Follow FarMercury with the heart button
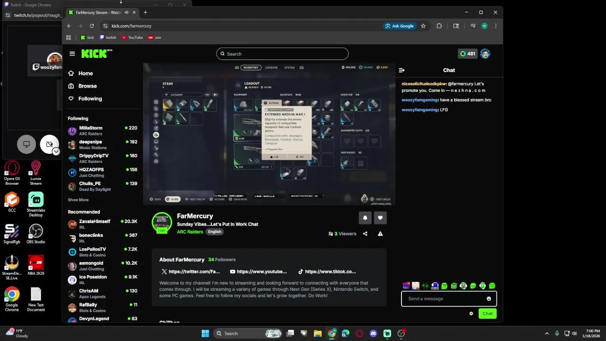This screenshot has width=606, height=341. click(380, 218)
